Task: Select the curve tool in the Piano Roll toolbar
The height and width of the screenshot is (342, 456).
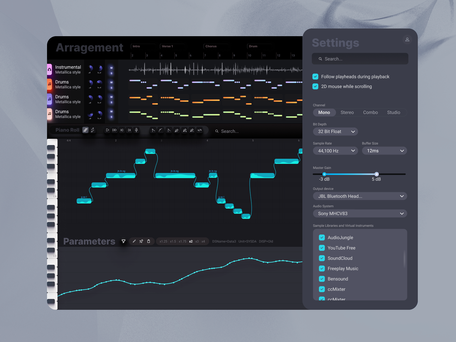Action: coord(161,130)
